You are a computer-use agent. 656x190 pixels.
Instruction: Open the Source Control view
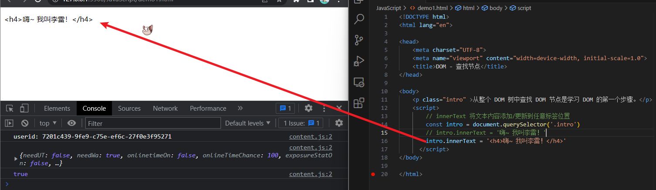pyautogui.click(x=359, y=40)
